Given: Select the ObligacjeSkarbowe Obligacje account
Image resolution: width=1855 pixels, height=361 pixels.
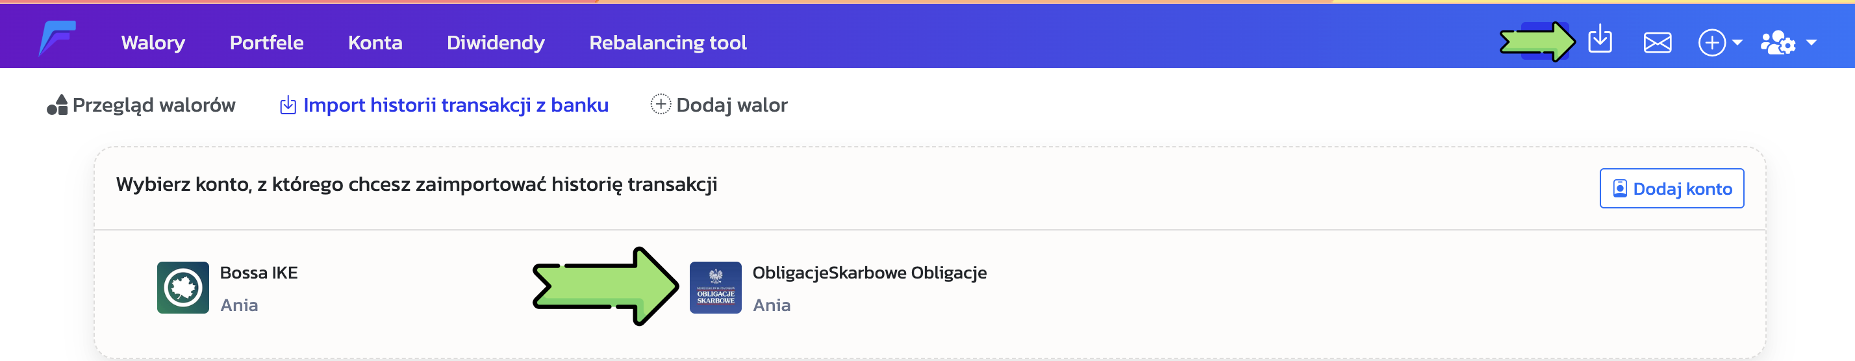Looking at the screenshot, I should pyautogui.click(x=868, y=273).
